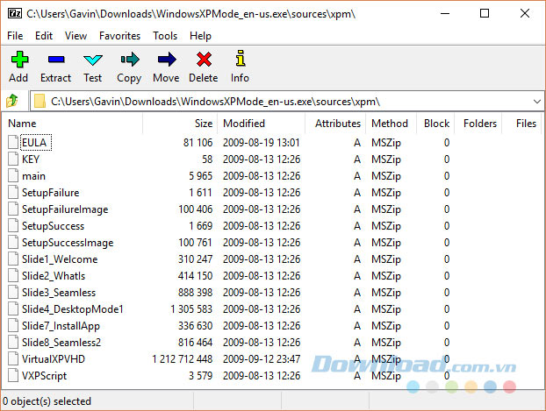Click the SetupSuccess file icon
Screen dimensions: 546x411
coord(13,226)
